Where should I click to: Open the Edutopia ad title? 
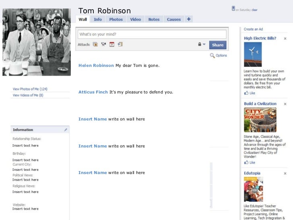click(x=252, y=173)
